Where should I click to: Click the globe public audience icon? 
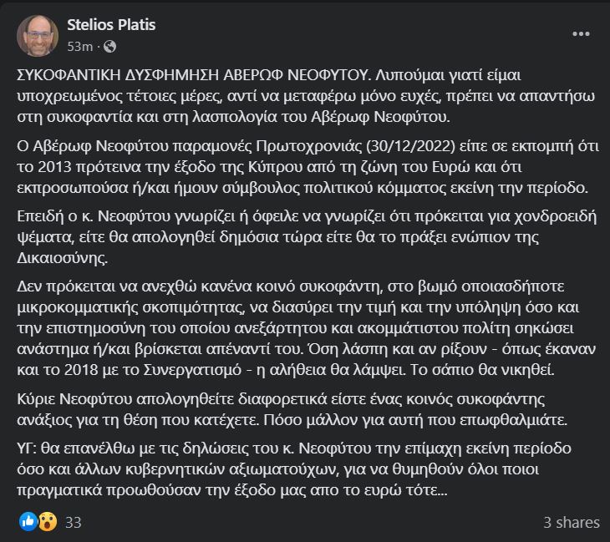pyautogui.click(x=110, y=47)
